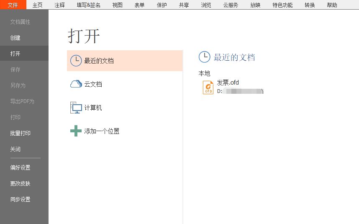
Task: Open the 文件 tab
Action: tap(13, 5)
